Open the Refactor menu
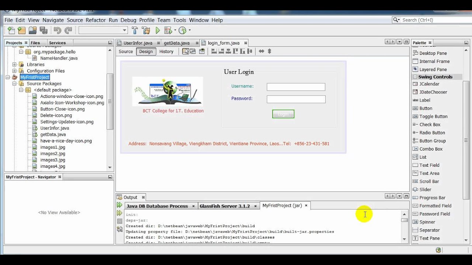472x265 pixels. 96,20
